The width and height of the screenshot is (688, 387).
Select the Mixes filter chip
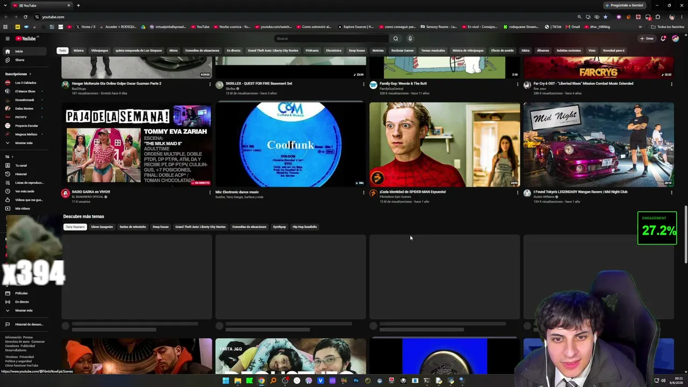(174, 51)
